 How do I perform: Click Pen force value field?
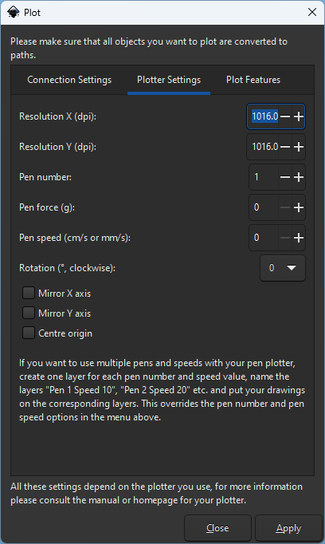264,207
